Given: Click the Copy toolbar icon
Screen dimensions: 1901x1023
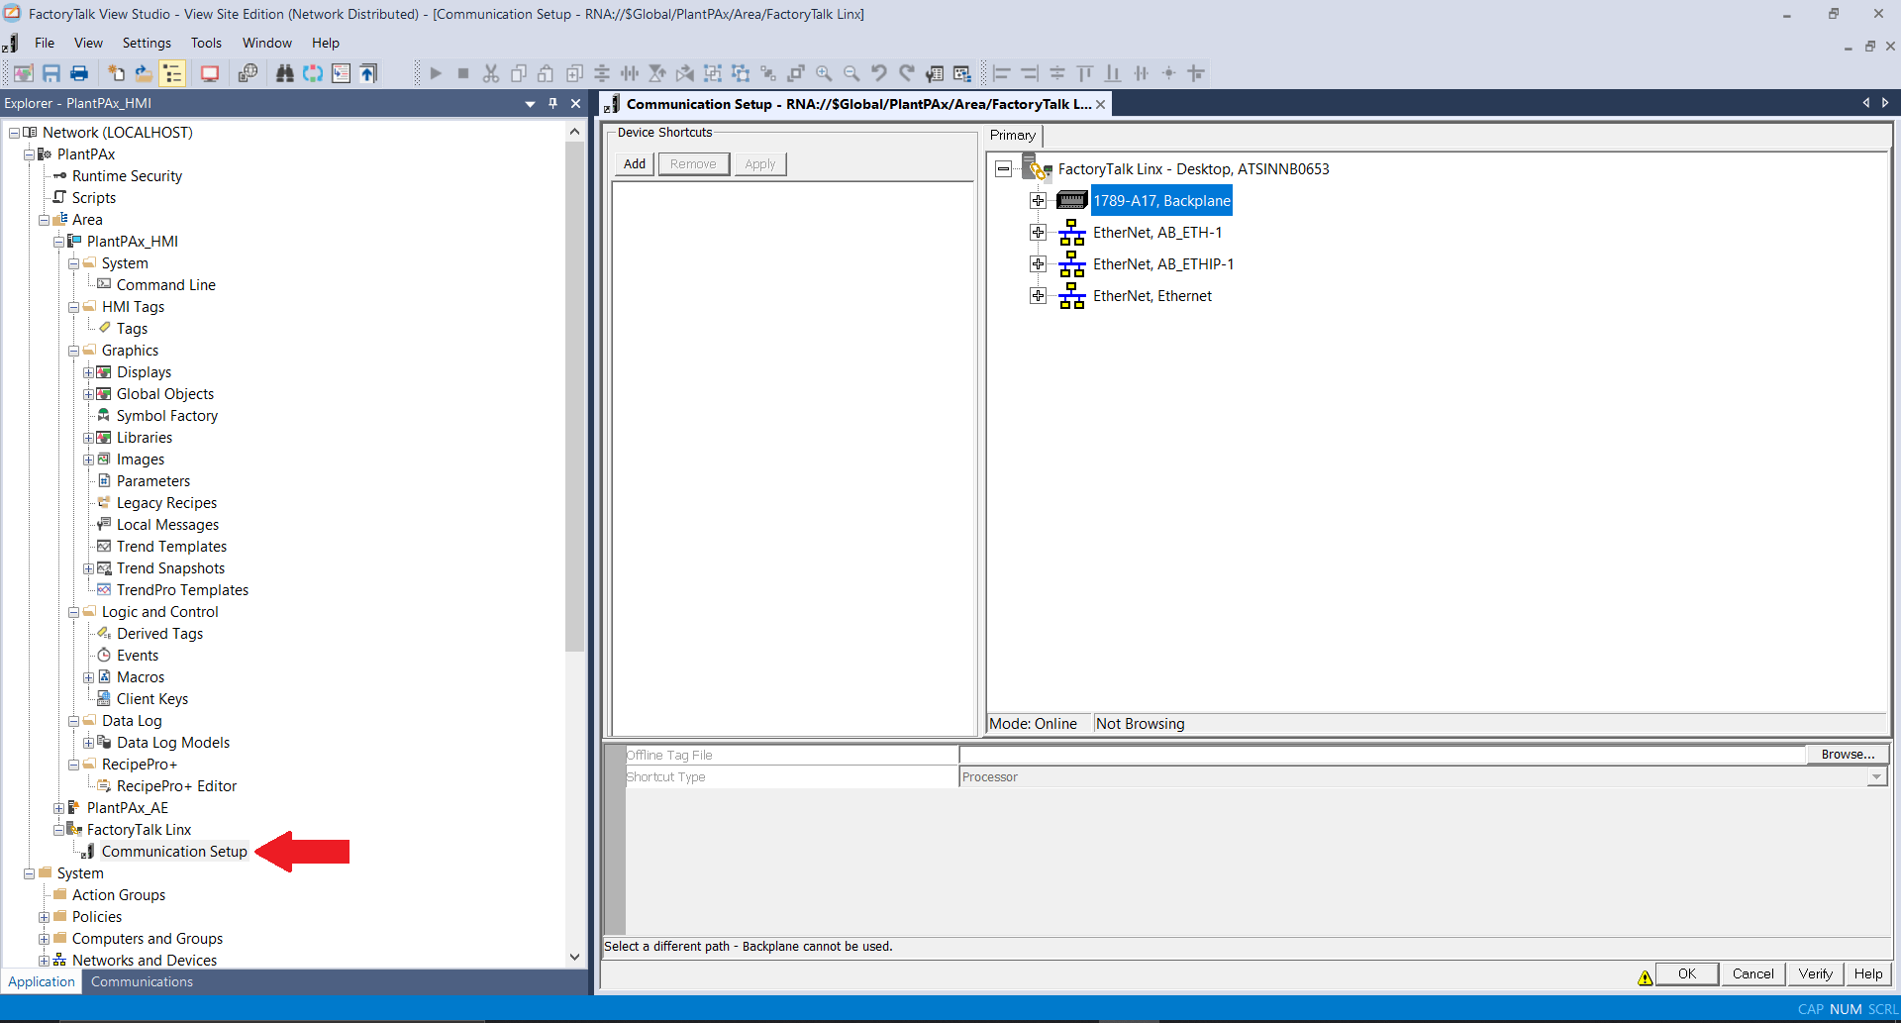Looking at the screenshot, I should [x=519, y=73].
